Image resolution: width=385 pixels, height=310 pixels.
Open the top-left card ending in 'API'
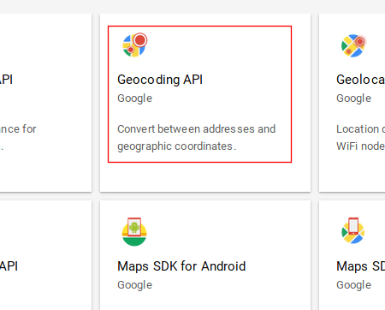point(45,103)
